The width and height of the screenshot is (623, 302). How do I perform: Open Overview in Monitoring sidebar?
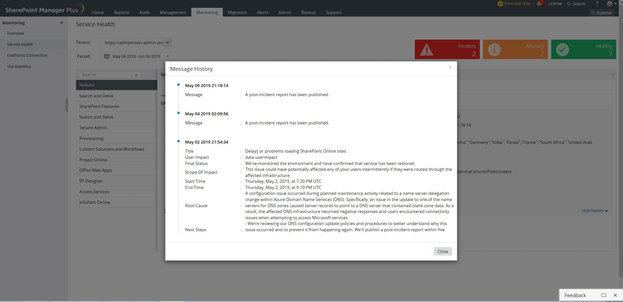pyautogui.click(x=16, y=33)
